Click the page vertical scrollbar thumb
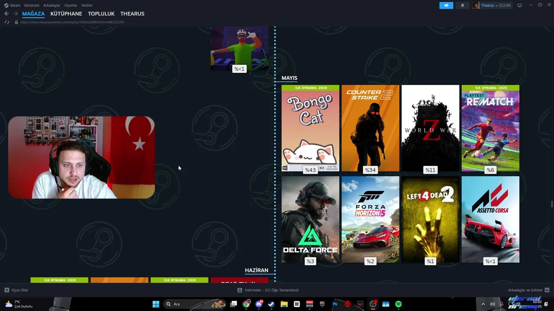Image resolution: width=554 pixels, height=311 pixels. coord(551,204)
